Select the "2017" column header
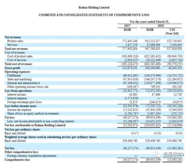Viewport: 190px width, 163px height. click(127, 26)
